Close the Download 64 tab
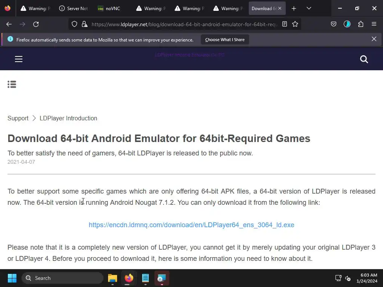Viewport: 383px width, 287px height. (280, 8)
